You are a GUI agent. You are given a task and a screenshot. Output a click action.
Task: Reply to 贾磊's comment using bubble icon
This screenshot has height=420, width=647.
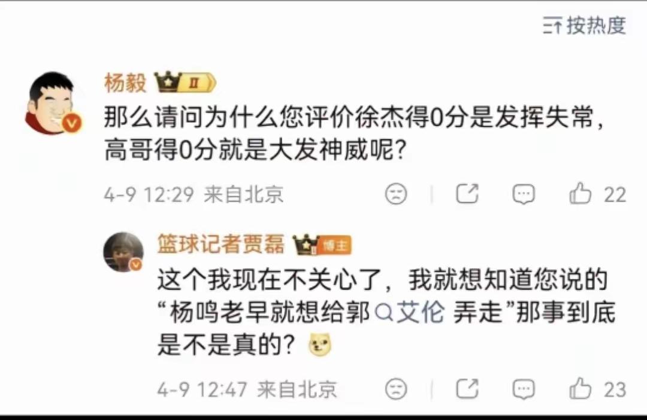524,389
